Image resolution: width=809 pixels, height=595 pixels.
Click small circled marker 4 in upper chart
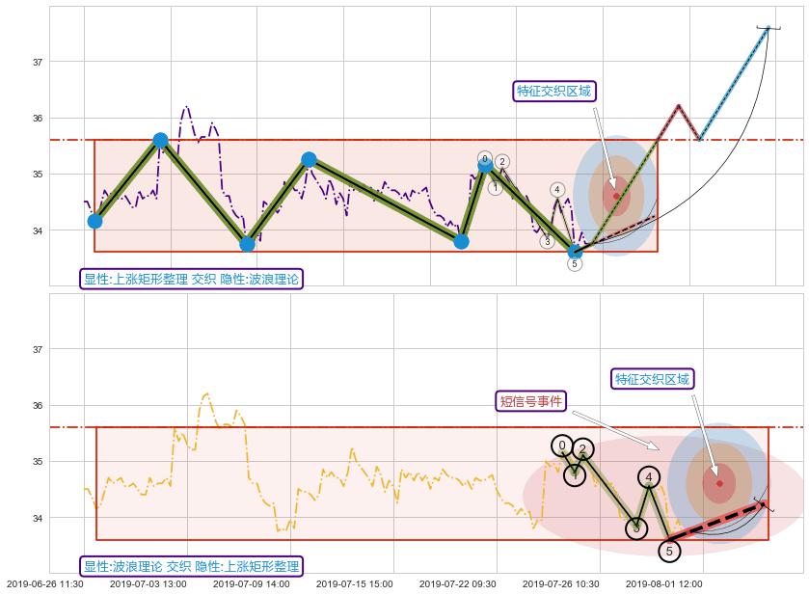(557, 190)
